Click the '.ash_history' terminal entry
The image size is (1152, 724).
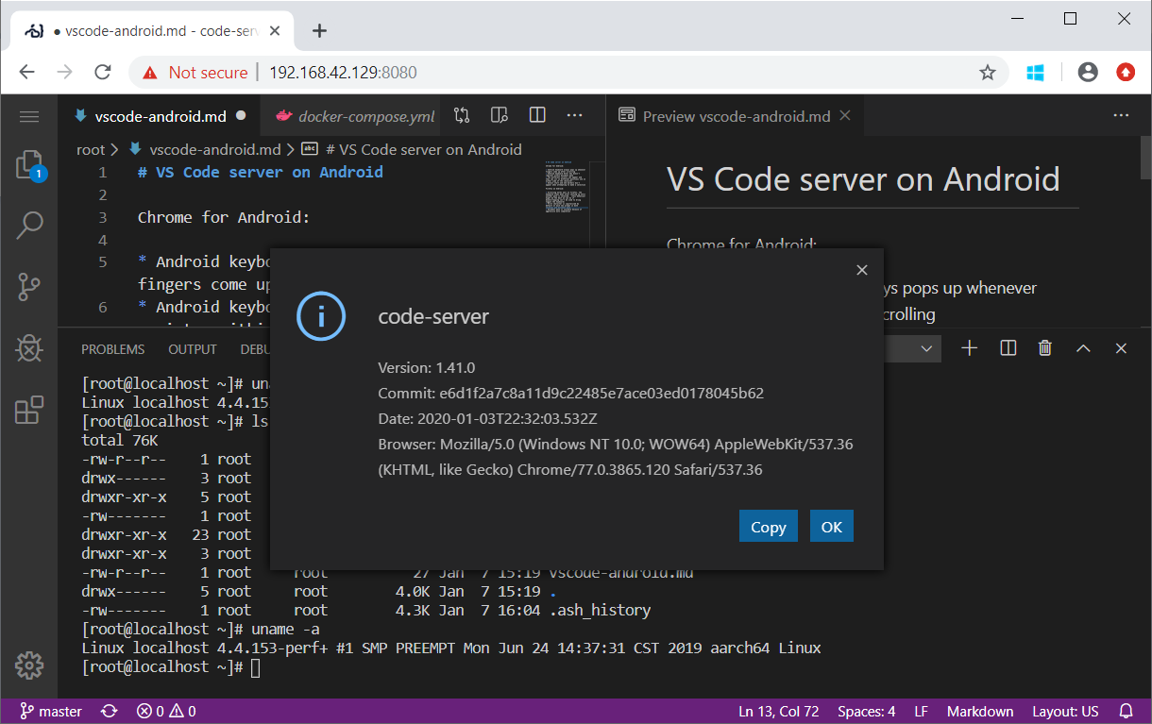click(600, 610)
